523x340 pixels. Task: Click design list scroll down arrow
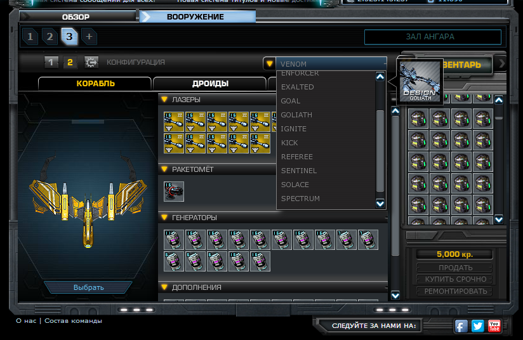click(x=380, y=204)
